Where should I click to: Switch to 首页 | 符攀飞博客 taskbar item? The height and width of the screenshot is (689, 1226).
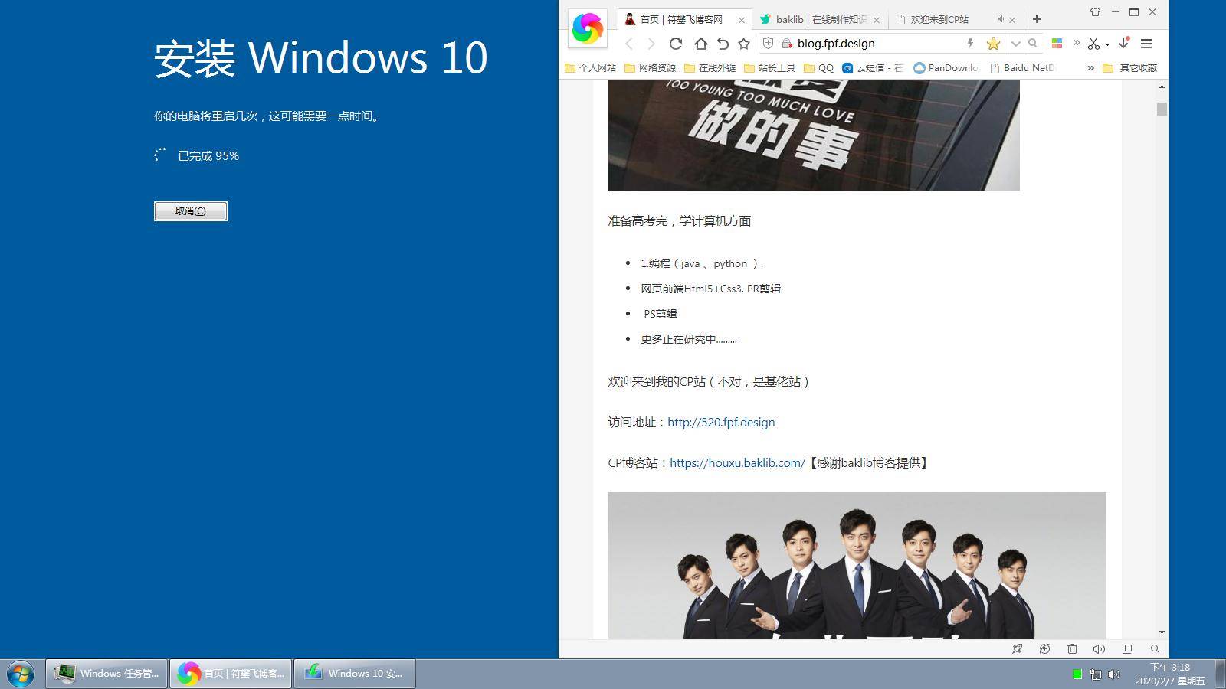pos(231,674)
